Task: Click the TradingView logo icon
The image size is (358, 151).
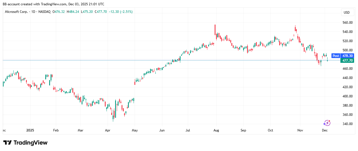Action: point(8,143)
